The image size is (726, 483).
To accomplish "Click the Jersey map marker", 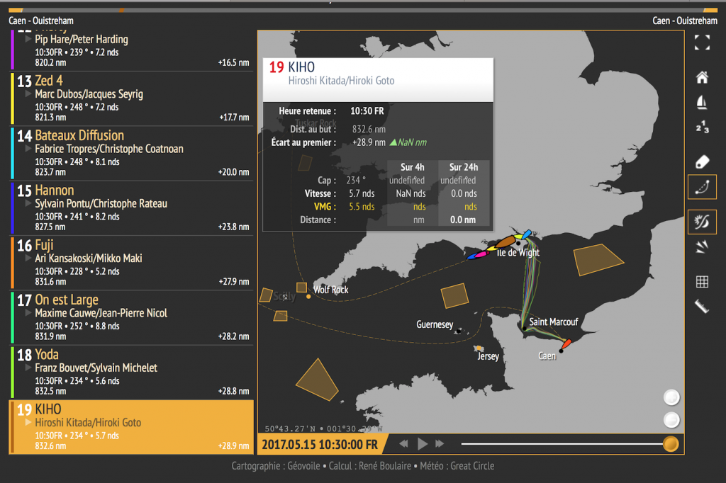I will click(x=479, y=348).
